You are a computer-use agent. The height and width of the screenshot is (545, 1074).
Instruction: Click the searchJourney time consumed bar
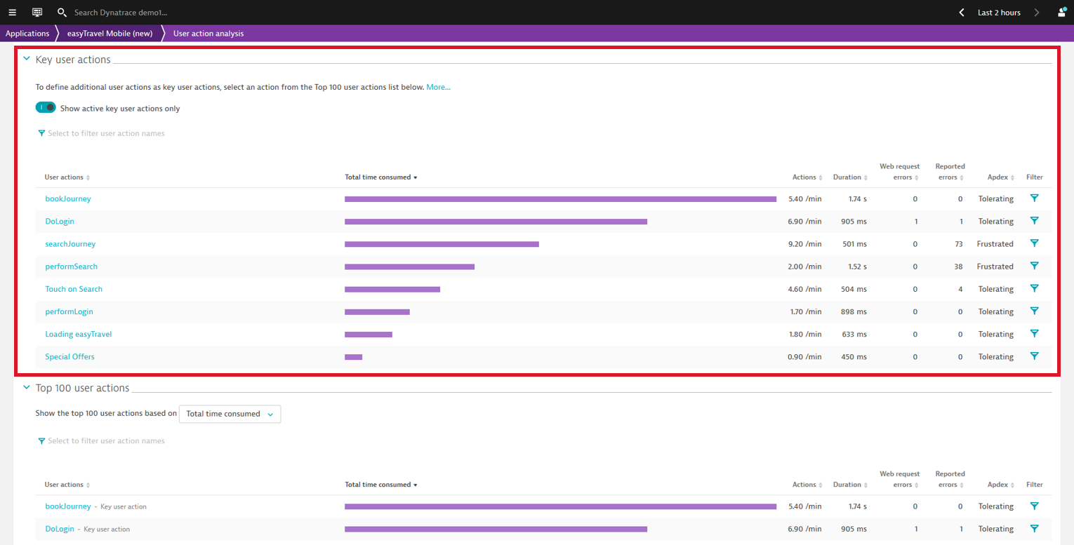coord(442,244)
